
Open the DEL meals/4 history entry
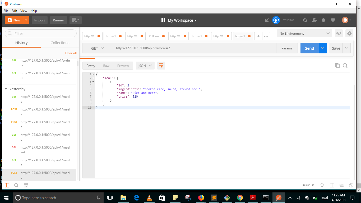39,150
